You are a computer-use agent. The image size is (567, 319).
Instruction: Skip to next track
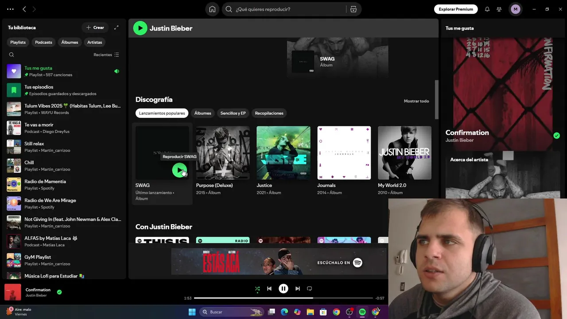click(x=298, y=288)
